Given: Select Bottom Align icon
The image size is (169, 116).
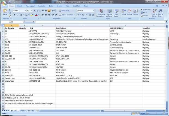Looking at the screenshot, I should click(49, 11).
